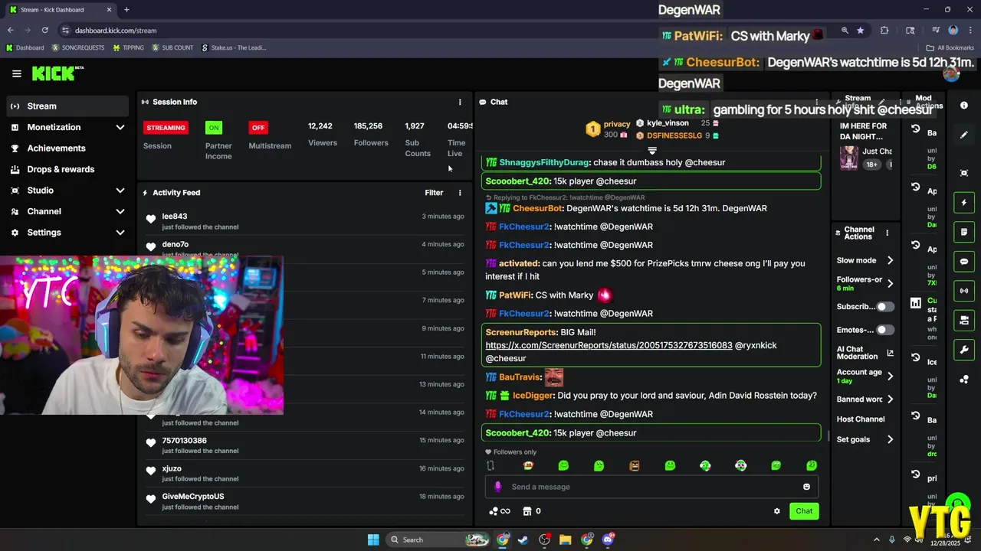981x551 pixels.
Task: Open Steam from the taskbar
Action: coord(523,540)
